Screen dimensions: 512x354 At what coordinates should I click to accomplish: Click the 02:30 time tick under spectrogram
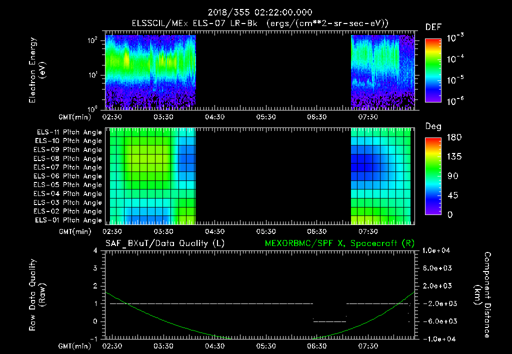[112, 117]
